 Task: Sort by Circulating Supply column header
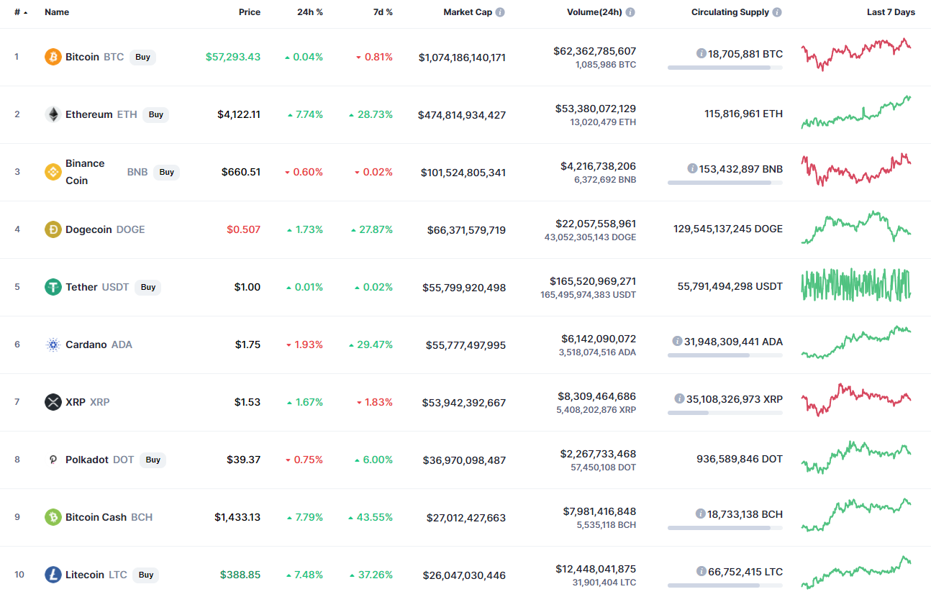(730, 12)
